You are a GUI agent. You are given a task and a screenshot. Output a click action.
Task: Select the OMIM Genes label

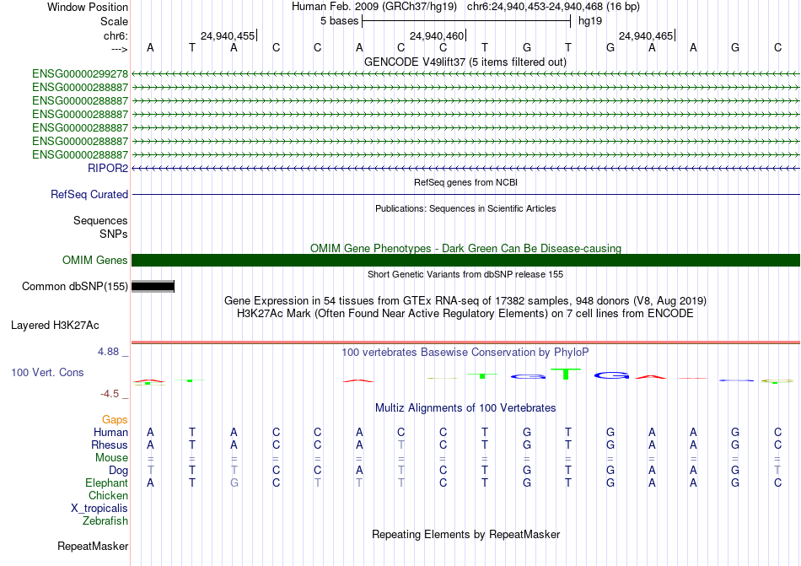(x=95, y=261)
